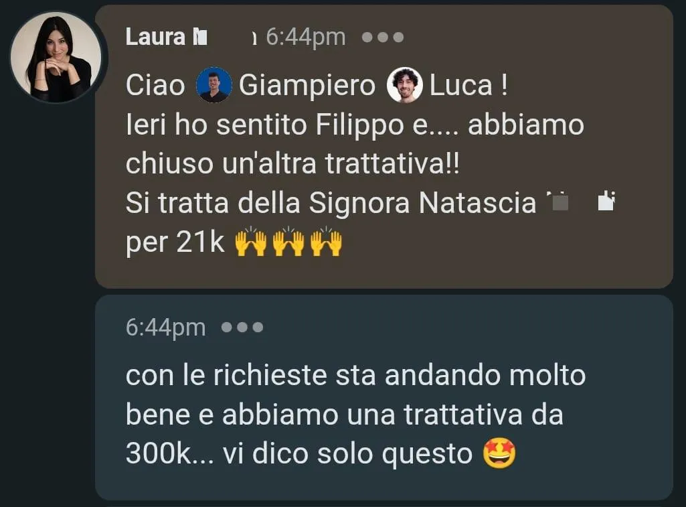Click the redacted surname next to Laura

click(x=200, y=38)
